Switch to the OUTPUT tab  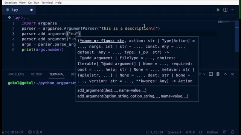point(37,74)
